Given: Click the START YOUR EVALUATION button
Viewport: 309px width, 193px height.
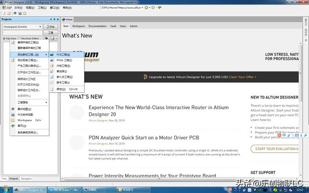Looking at the screenshot, I should tap(275, 149).
